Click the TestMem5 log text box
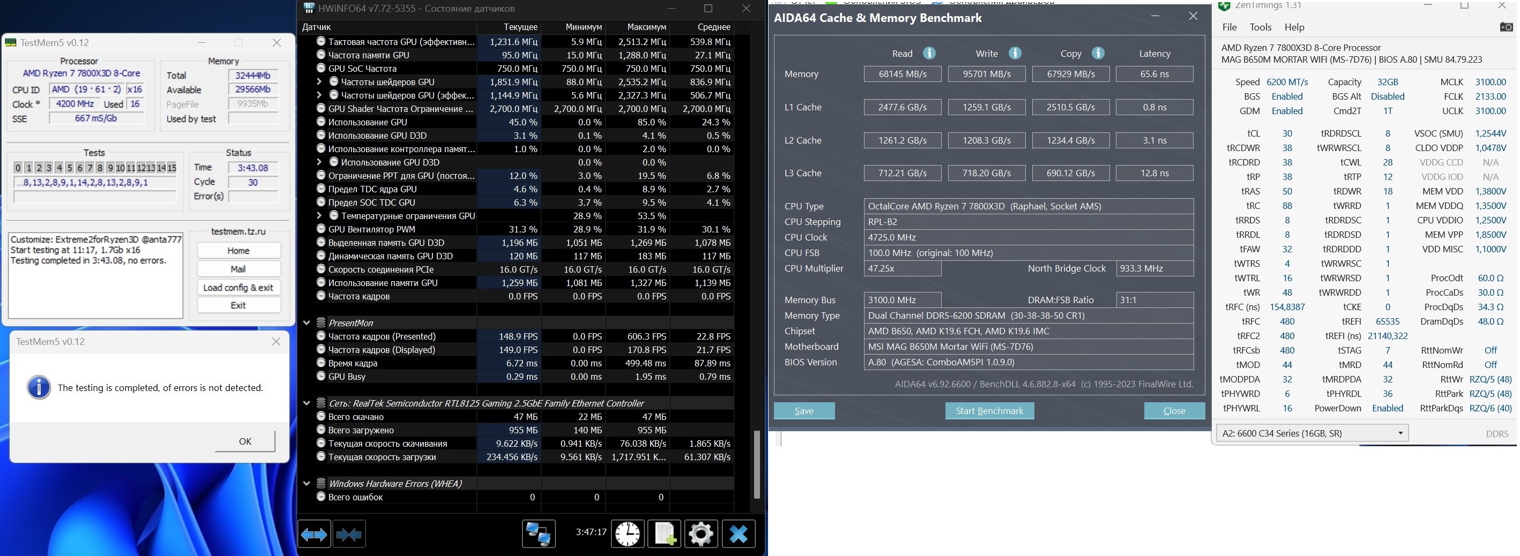The image size is (1520, 556). point(95,275)
